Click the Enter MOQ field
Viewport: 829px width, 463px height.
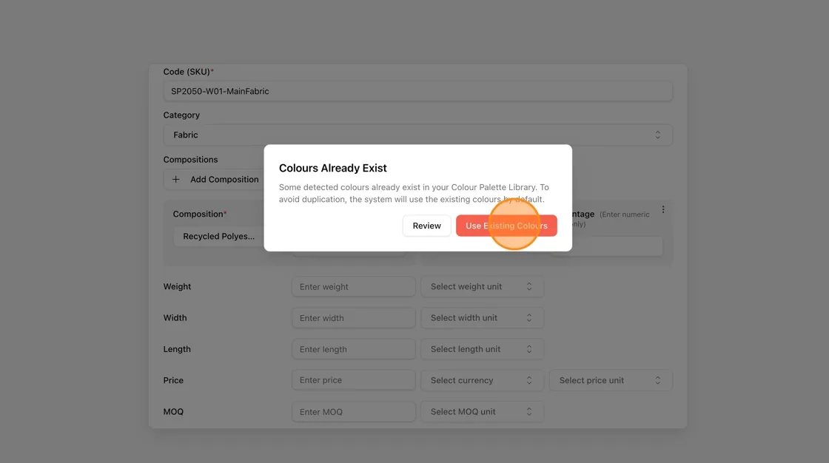point(354,411)
